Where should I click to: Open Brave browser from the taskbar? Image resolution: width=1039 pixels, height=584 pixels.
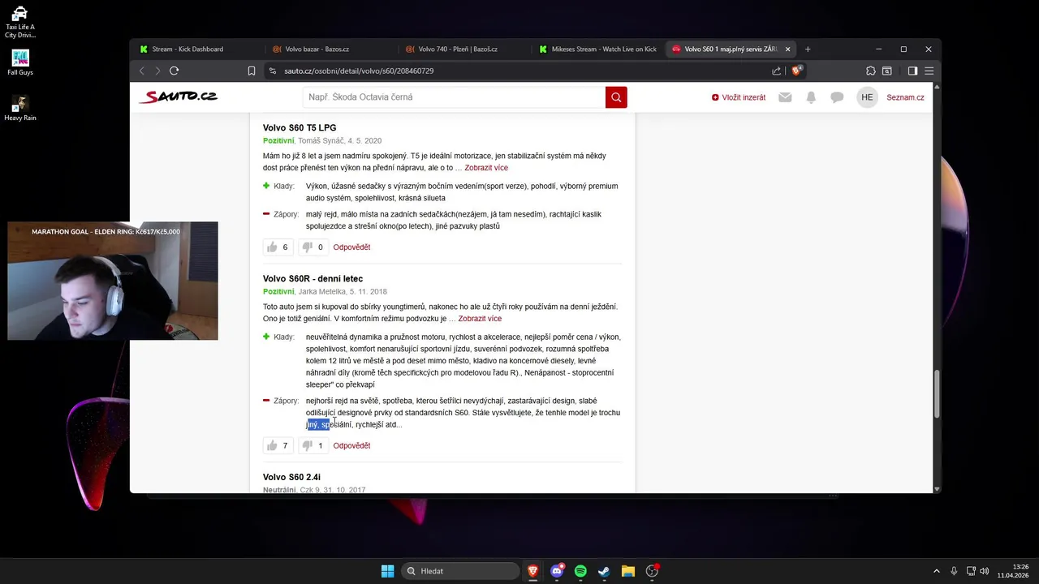point(533,571)
